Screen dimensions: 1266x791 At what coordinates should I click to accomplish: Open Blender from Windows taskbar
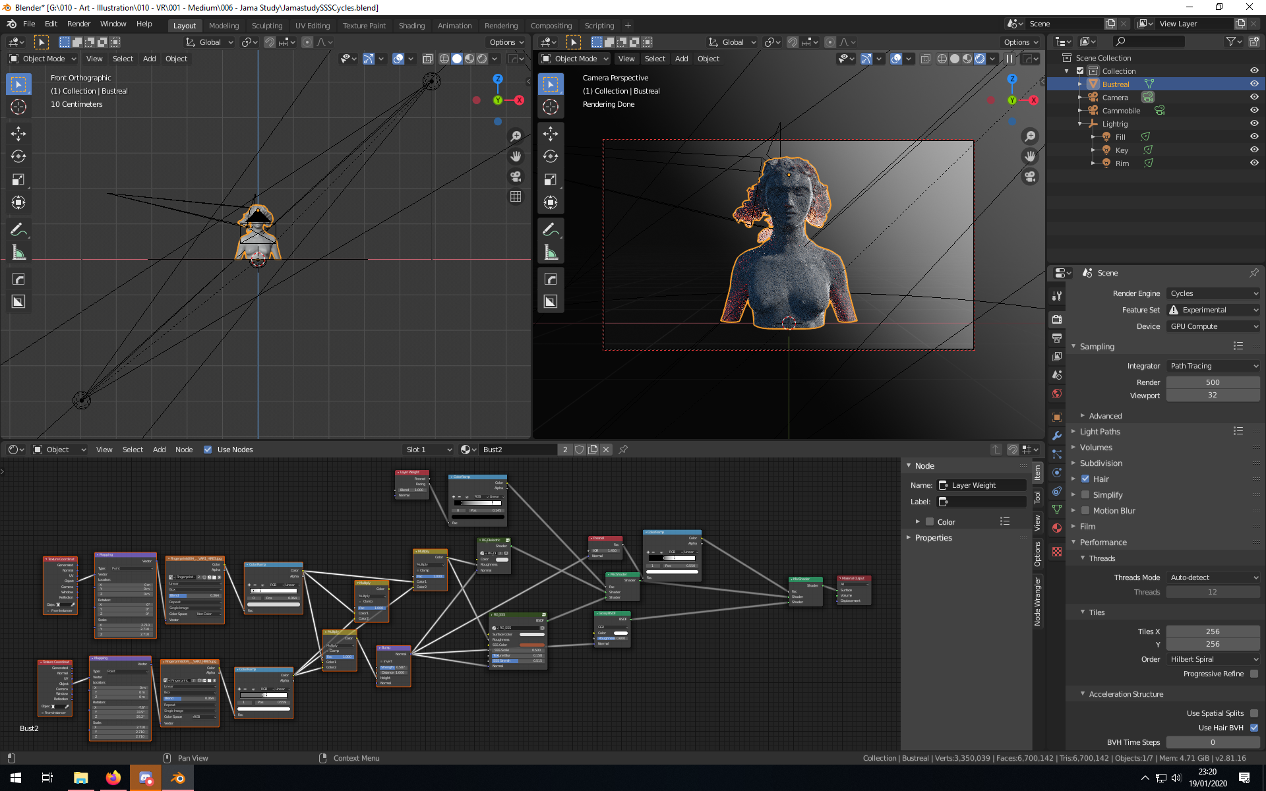(x=178, y=778)
